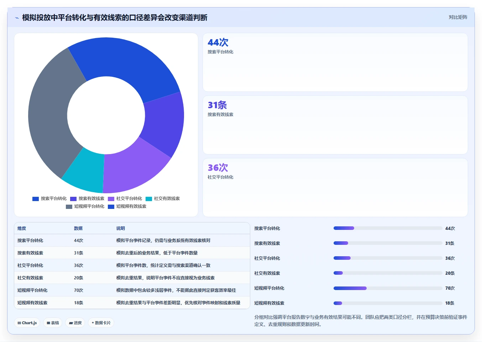Click the 70次 table cell

(79, 290)
